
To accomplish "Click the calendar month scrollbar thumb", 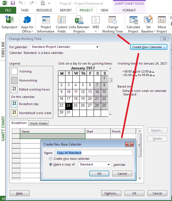I will [111, 80].
